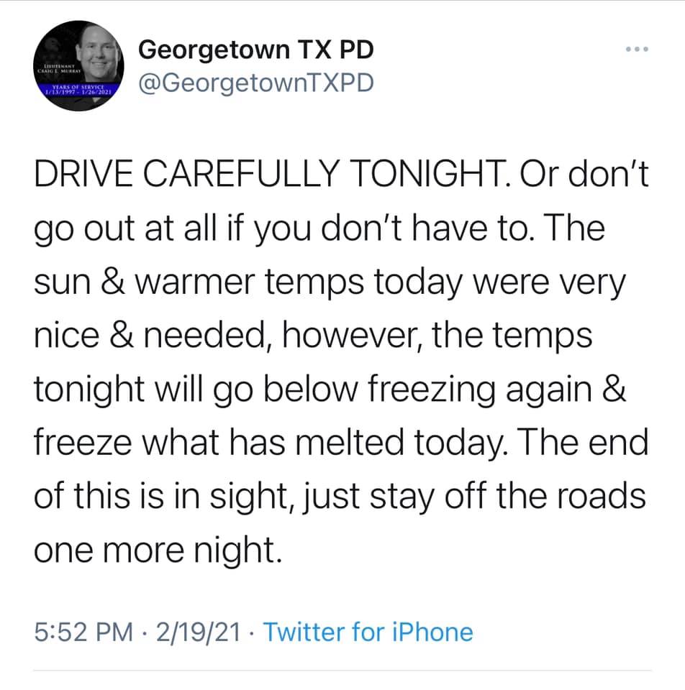Viewport: 685px width, 690px height.
Task: Click the @GeorgetownTXPD handle
Action: point(255,83)
